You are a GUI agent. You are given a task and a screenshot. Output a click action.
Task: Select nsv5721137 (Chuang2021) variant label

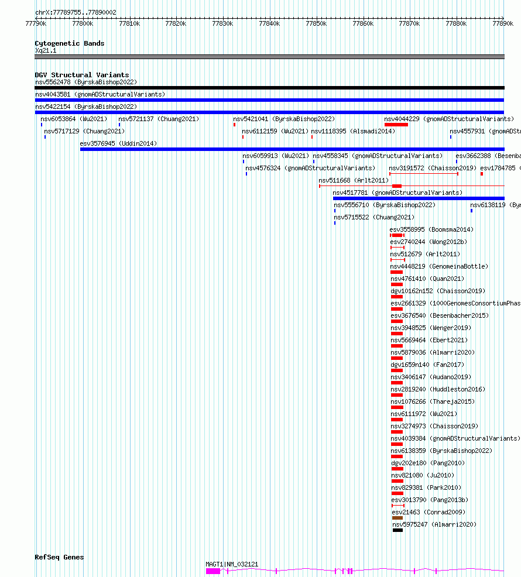159,119
